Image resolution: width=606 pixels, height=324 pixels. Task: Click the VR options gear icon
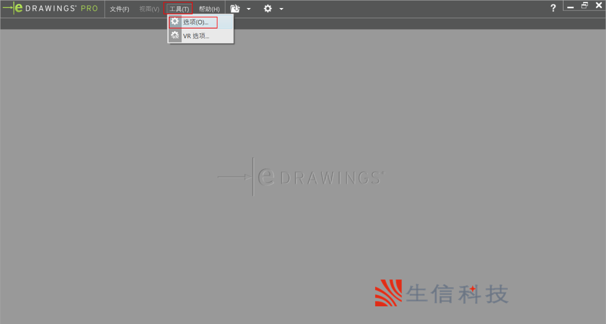click(175, 35)
